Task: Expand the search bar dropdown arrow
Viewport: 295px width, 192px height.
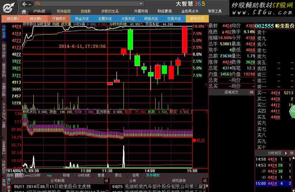Action: point(141,3)
